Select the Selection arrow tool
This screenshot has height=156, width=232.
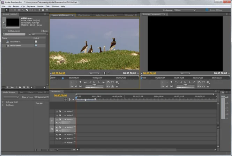click(7, 10)
